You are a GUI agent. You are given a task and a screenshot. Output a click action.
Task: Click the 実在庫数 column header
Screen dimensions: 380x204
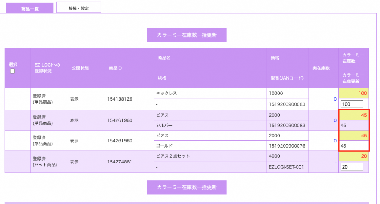point(323,68)
